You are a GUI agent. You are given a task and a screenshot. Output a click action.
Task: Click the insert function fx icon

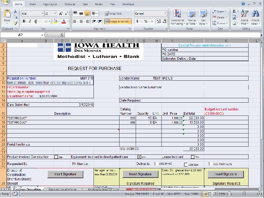[x=62, y=35]
